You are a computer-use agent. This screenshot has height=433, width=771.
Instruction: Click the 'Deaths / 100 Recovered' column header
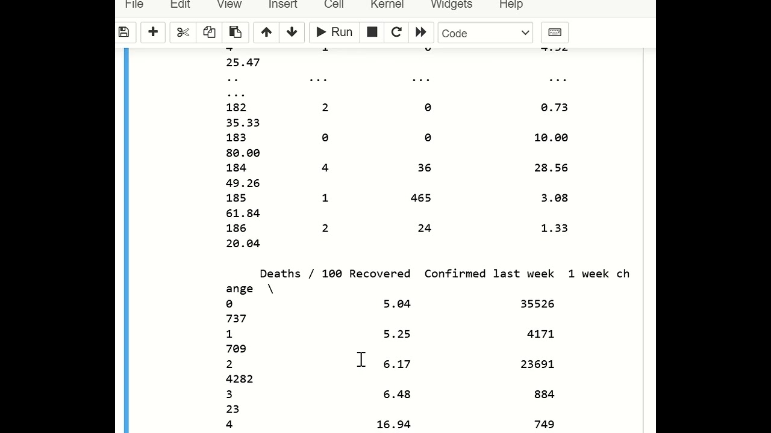(x=335, y=274)
